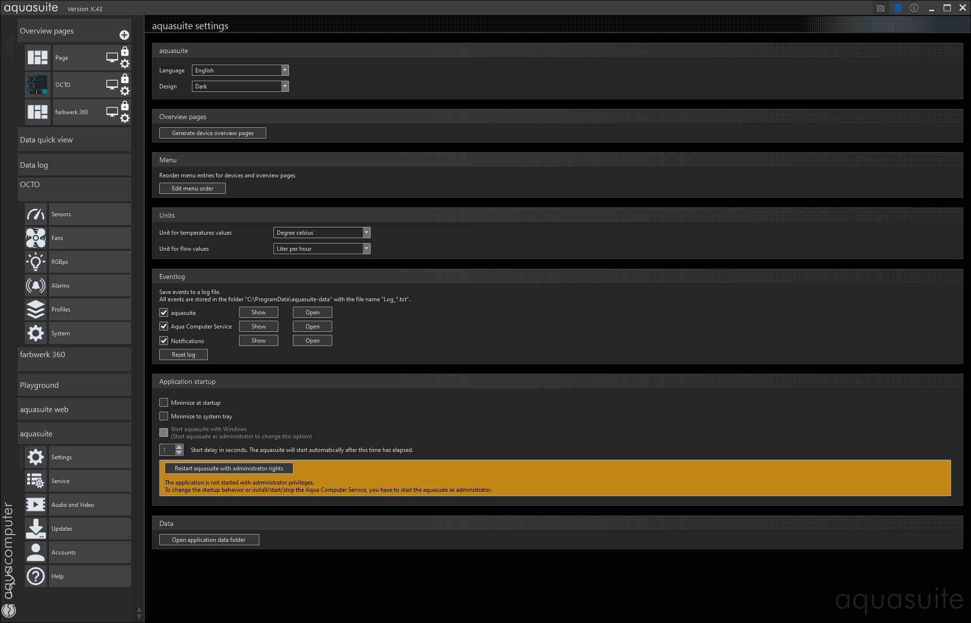
Task: Open the Updates download icon
Action: click(x=35, y=529)
